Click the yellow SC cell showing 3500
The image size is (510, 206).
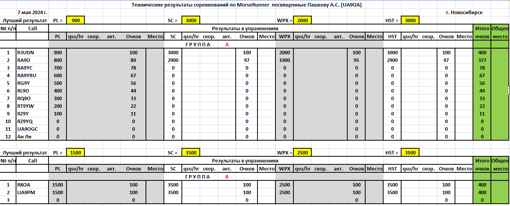191,152
